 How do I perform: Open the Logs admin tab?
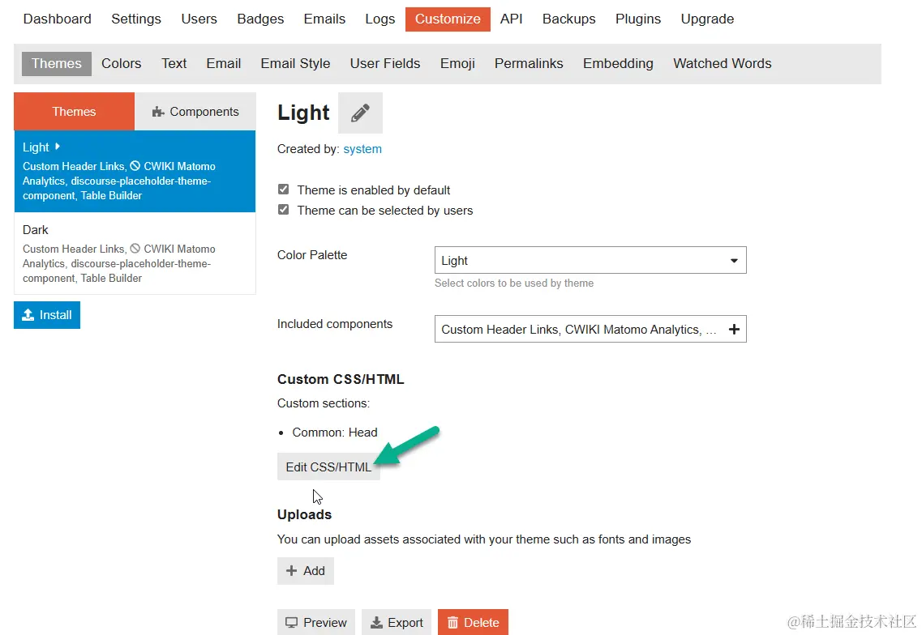pyautogui.click(x=380, y=19)
